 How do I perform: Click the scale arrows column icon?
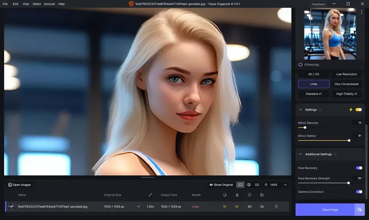click(x=150, y=195)
